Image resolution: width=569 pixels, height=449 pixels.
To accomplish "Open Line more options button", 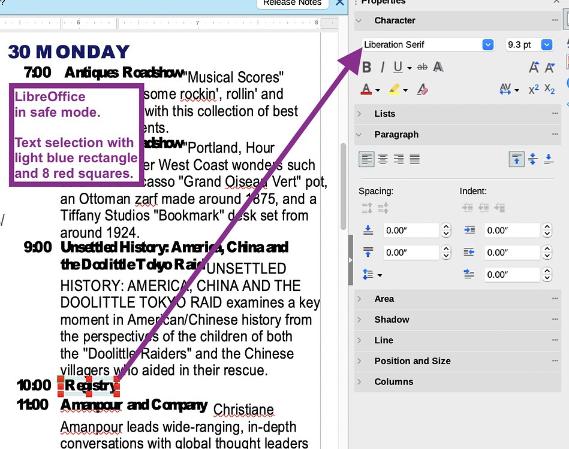I will click(555, 340).
